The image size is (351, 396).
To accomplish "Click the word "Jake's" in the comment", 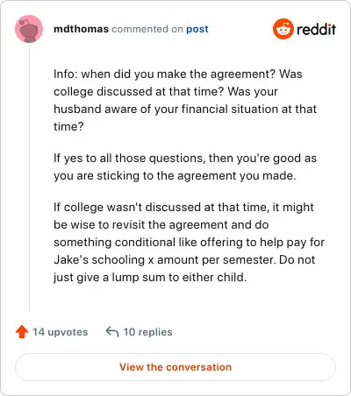I will (x=70, y=259).
